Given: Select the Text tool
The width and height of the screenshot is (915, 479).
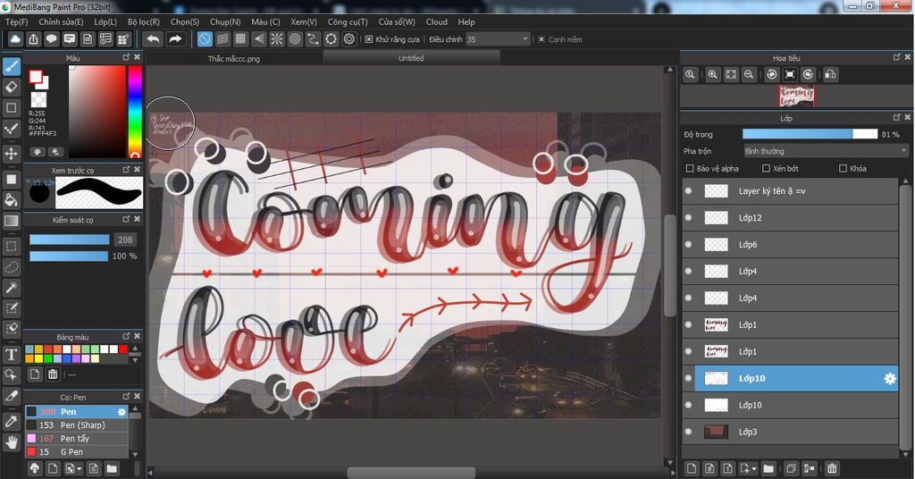Looking at the screenshot, I should click(12, 354).
